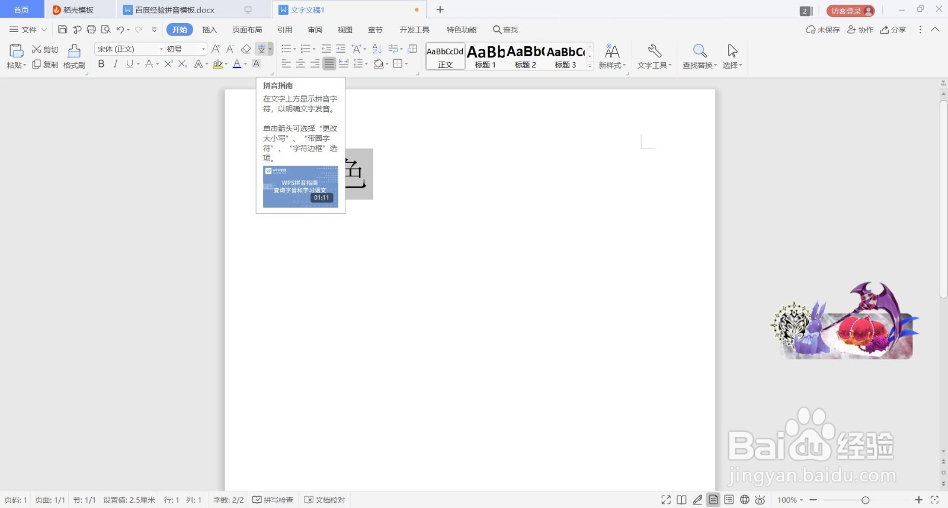
Task: Click the 访客登录 login button
Action: click(x=850, y=11)
